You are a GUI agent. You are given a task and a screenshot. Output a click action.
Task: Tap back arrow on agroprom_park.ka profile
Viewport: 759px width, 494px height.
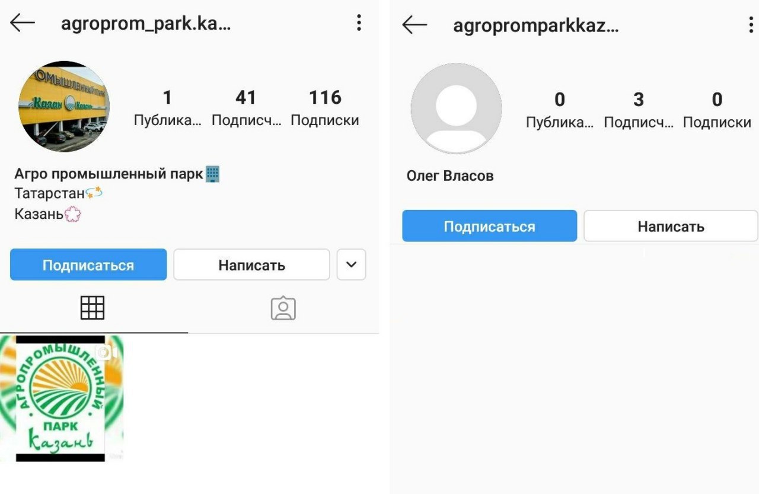(23, 23)
